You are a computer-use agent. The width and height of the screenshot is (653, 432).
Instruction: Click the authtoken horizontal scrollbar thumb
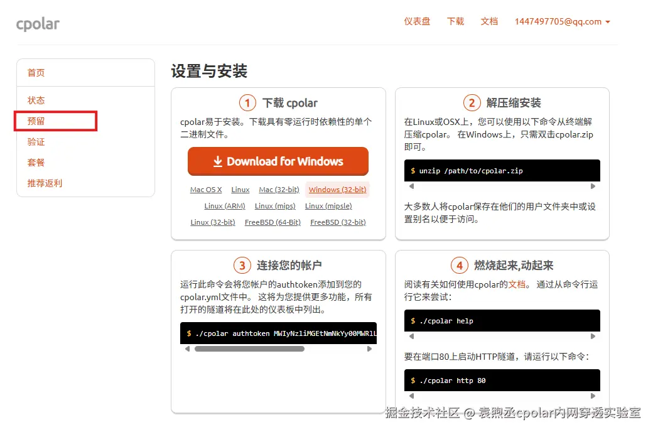(249, 349)
